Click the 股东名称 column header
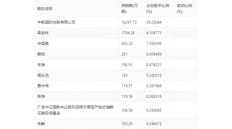 click(x=45, y=9)
